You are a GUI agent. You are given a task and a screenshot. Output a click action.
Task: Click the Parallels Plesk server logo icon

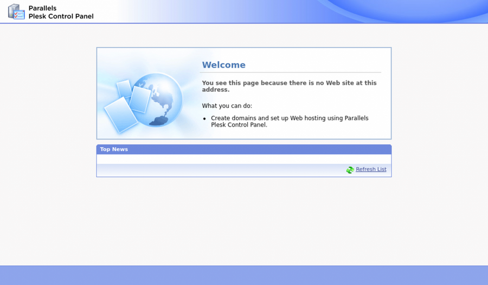[16, 12]
